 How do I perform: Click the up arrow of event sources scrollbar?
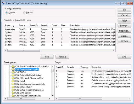coord(53,67)
